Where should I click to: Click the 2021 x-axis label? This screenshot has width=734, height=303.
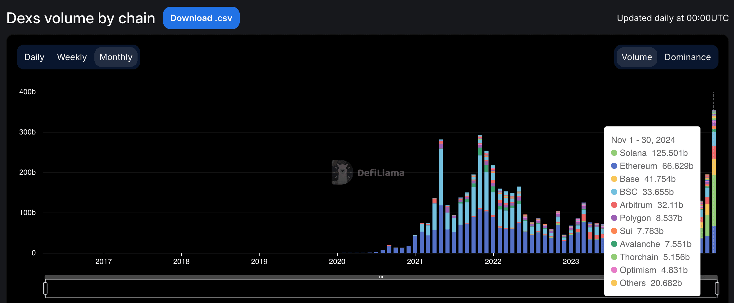coord(415,261)
